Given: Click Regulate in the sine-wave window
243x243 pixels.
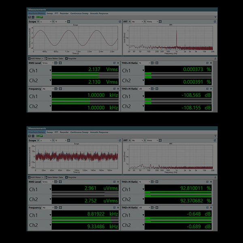Looking at the screenshot, I should tap(71, 58).
